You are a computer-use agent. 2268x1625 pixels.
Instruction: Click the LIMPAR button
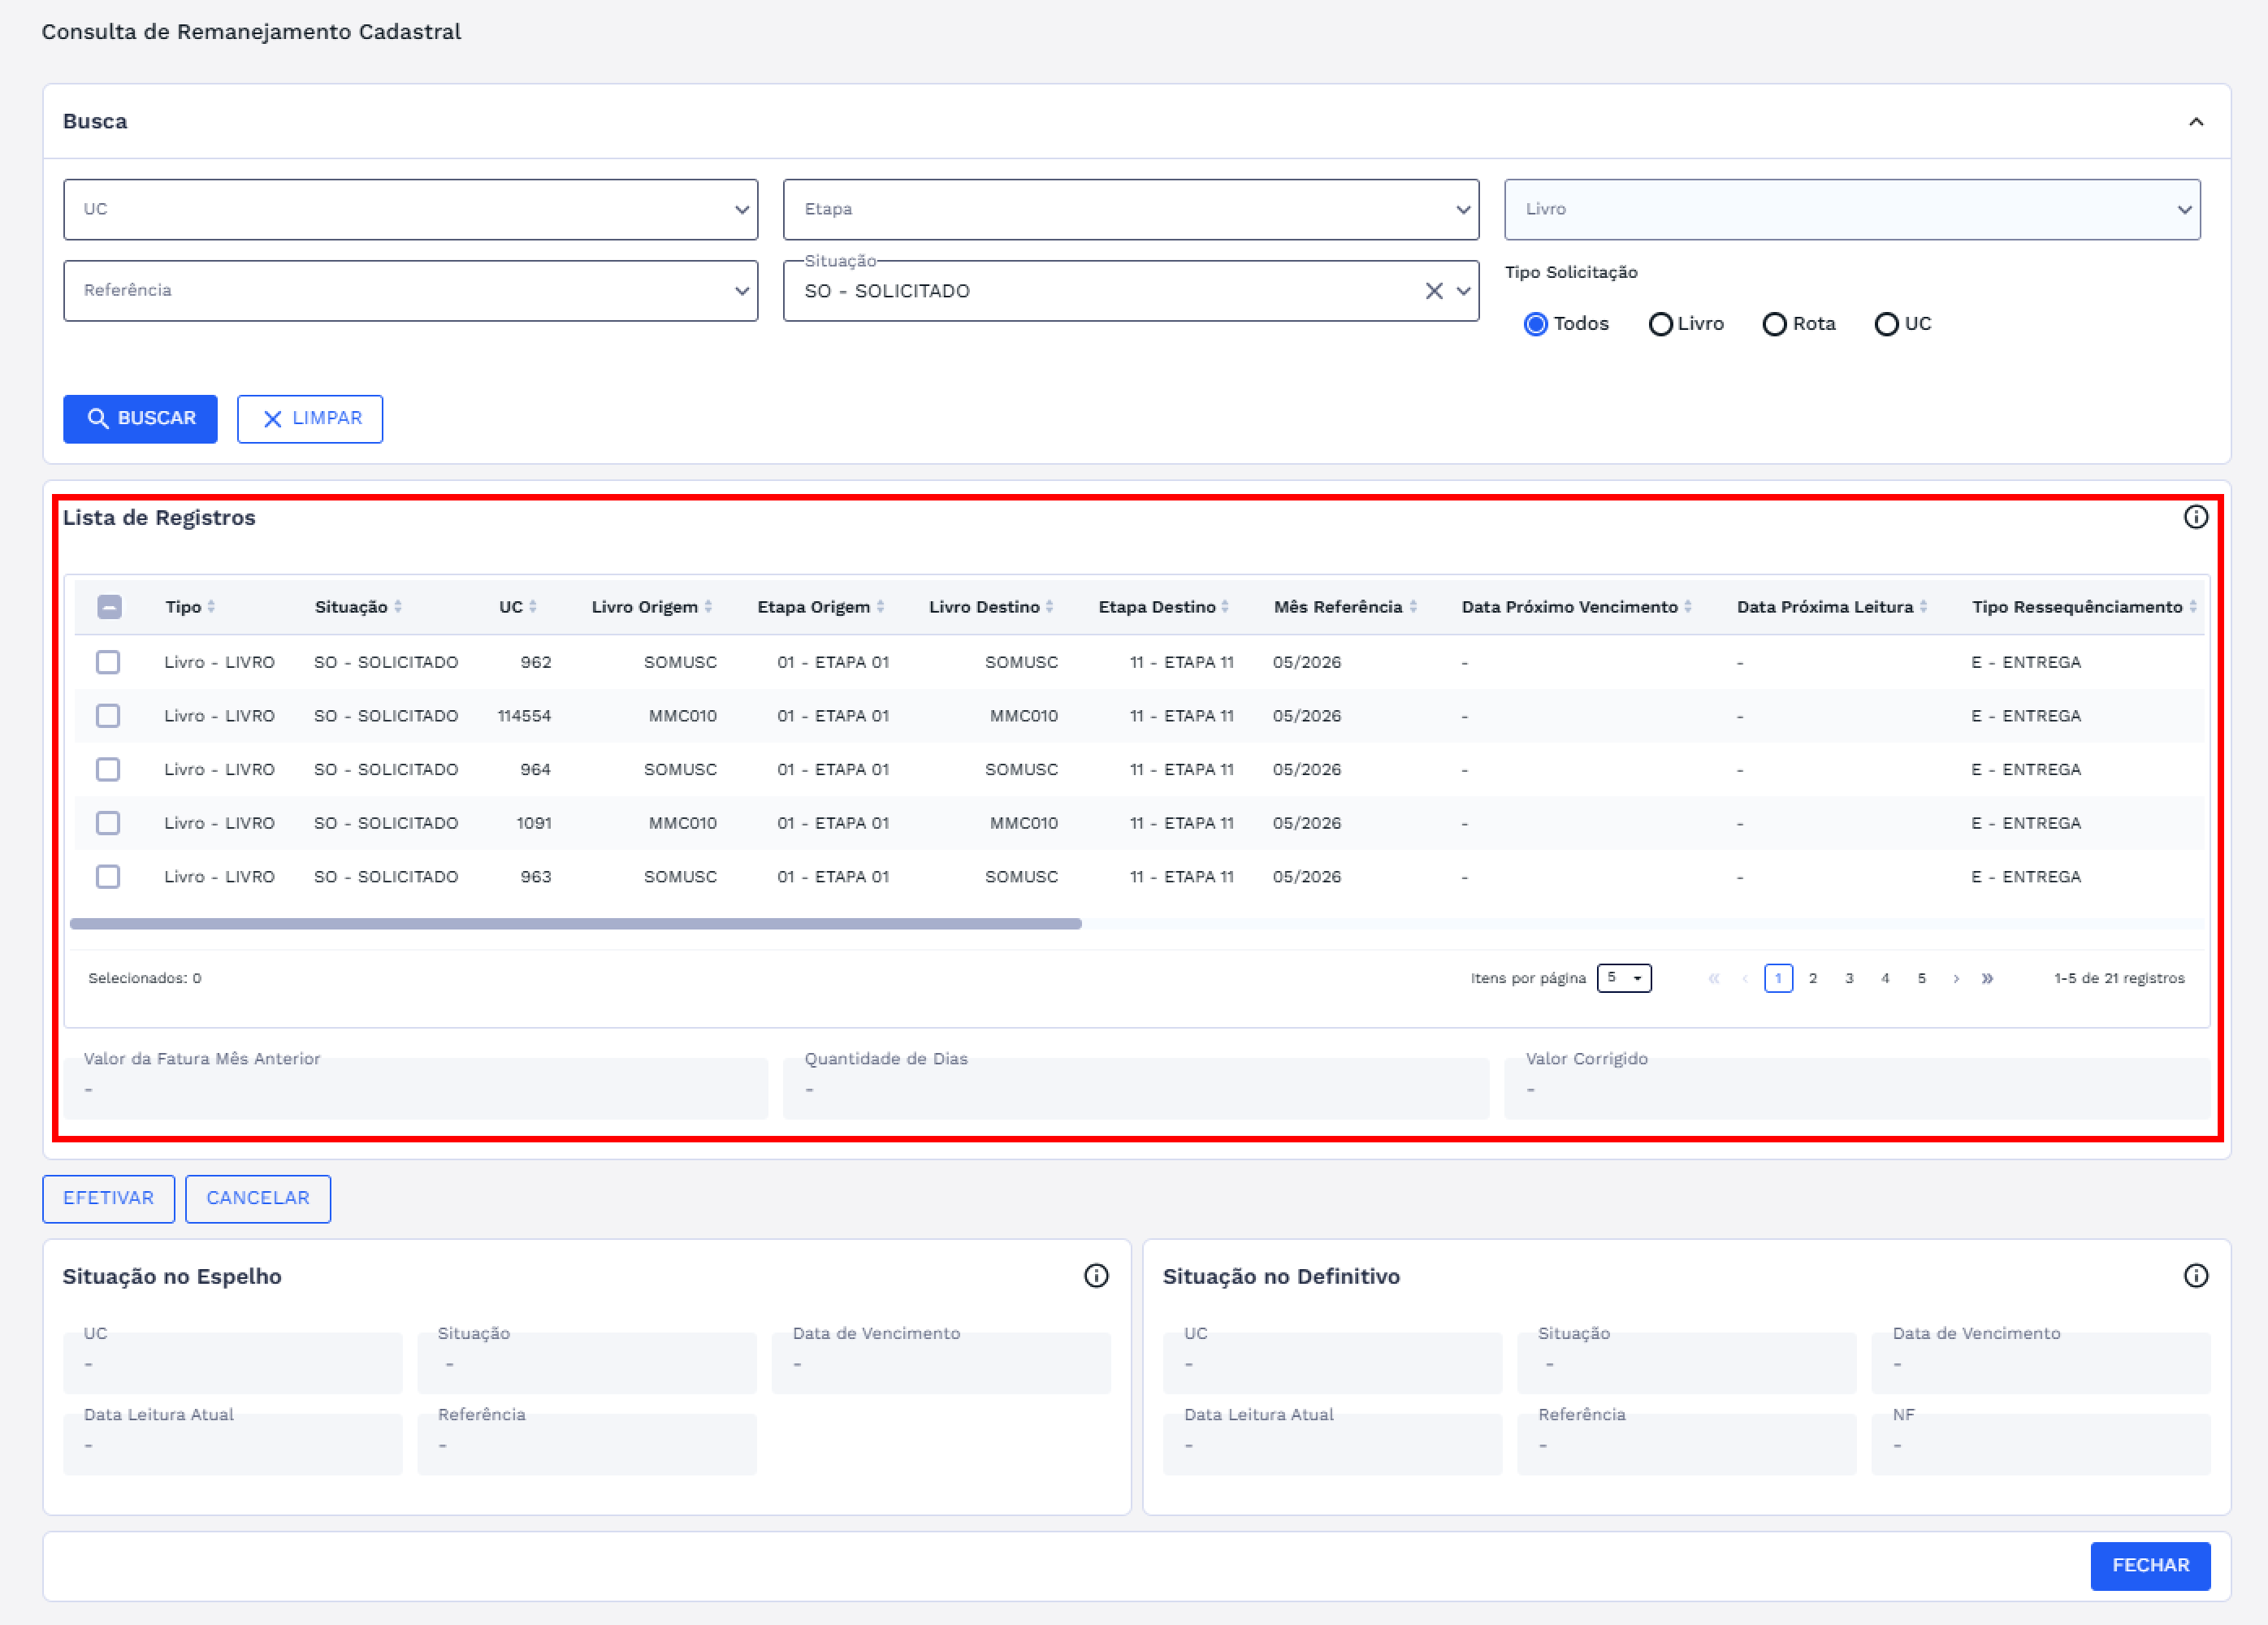(310, 418)
